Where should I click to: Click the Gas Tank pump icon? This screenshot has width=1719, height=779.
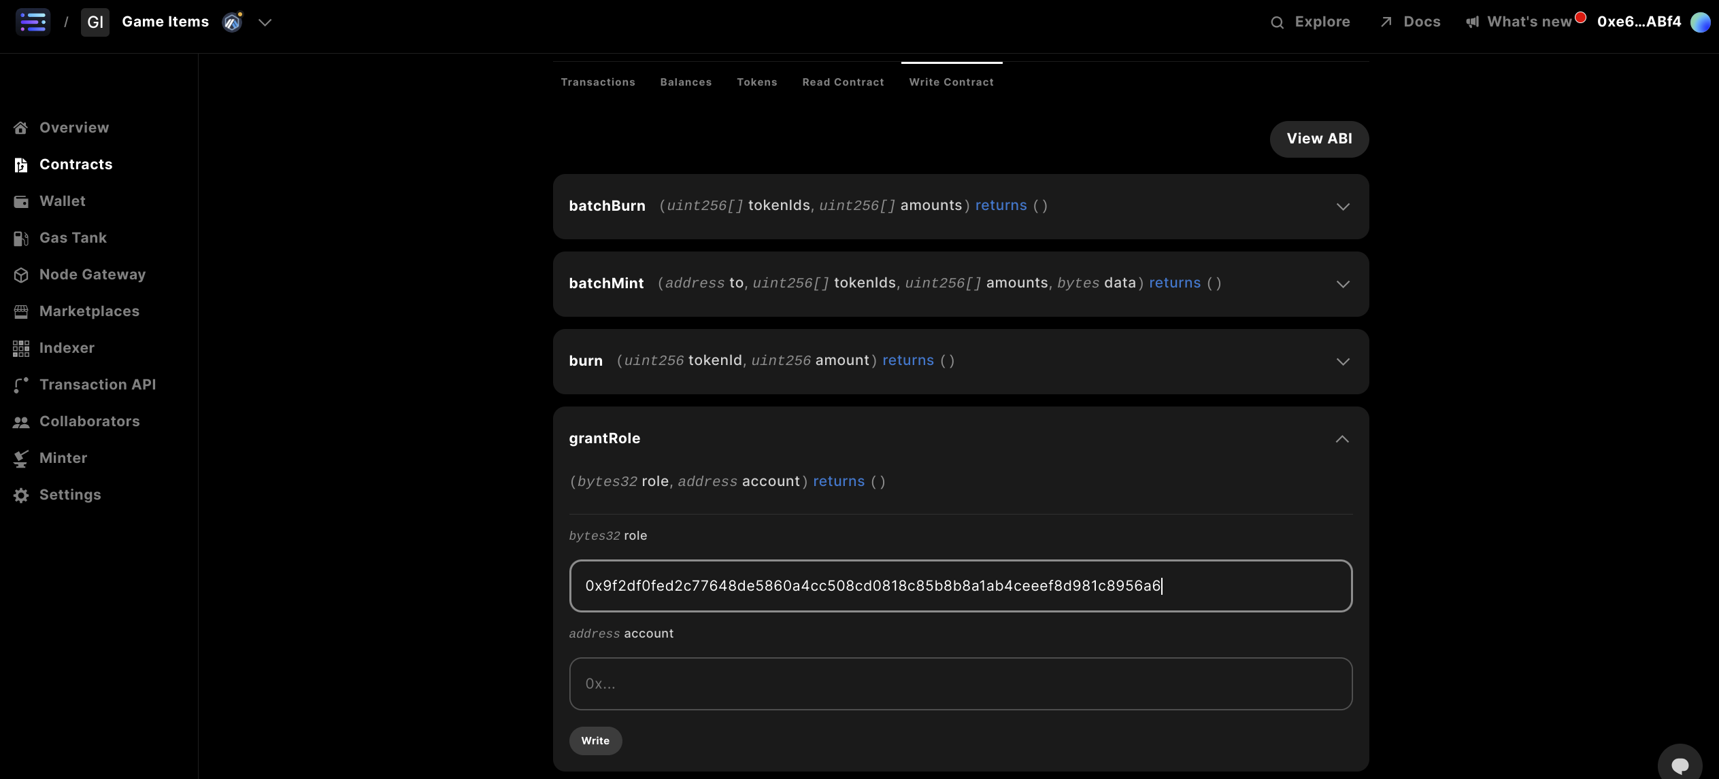21,238
